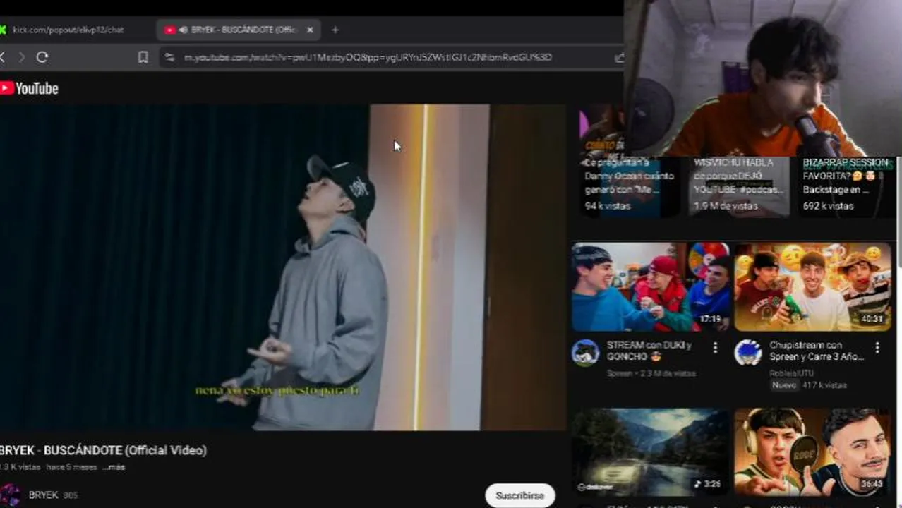Mute the tab via its speaker icon
902x508 pixels.
point(184,30)
